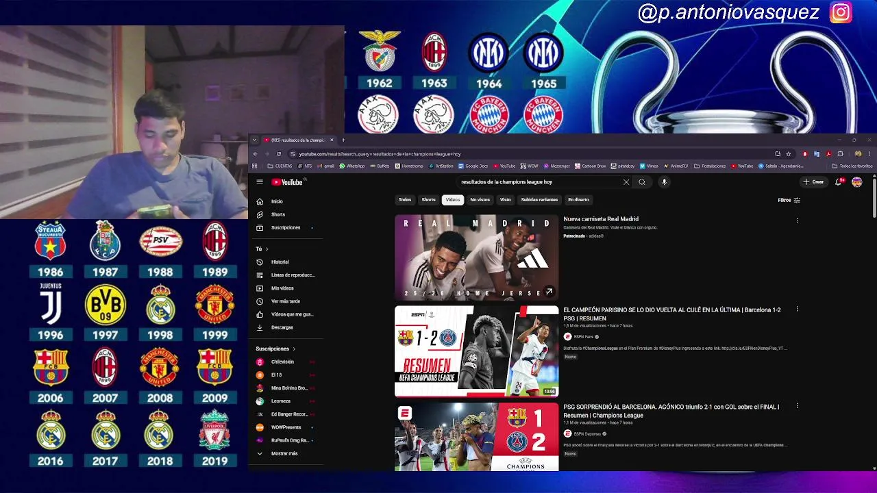Select the Videos filter chip
Image resolution: width=877 pixels, height=493 pixels.
(453, 200)
